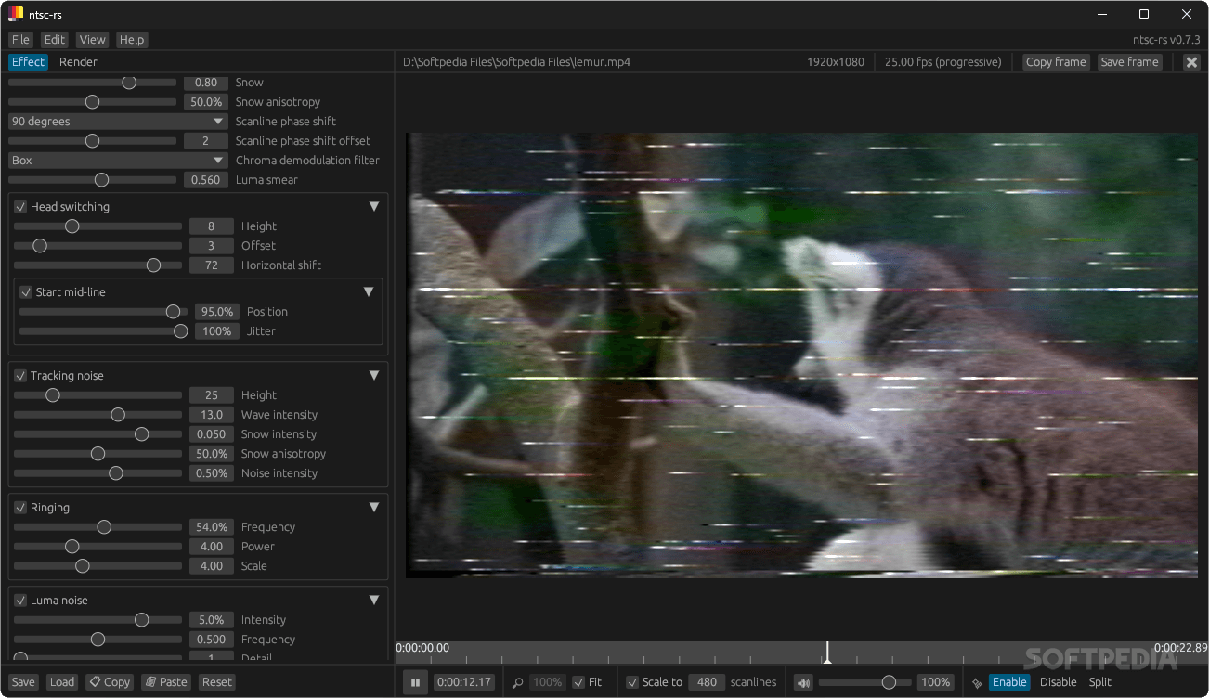The width and height of the screenshot is (1209, 698).
Task: Click the resolution text 1920x1080
Action: tap(836, 62)
